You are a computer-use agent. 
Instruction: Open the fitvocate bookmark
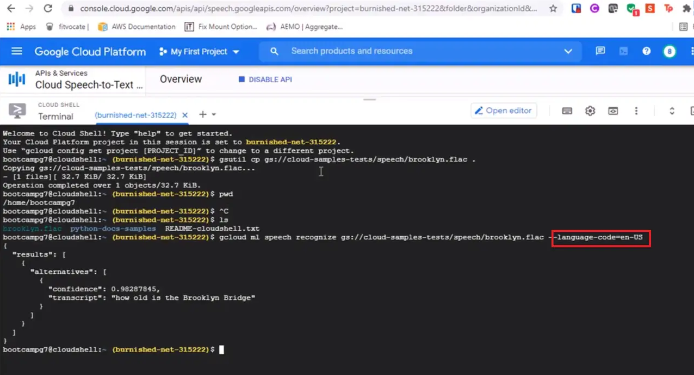[x=67, y=27]
